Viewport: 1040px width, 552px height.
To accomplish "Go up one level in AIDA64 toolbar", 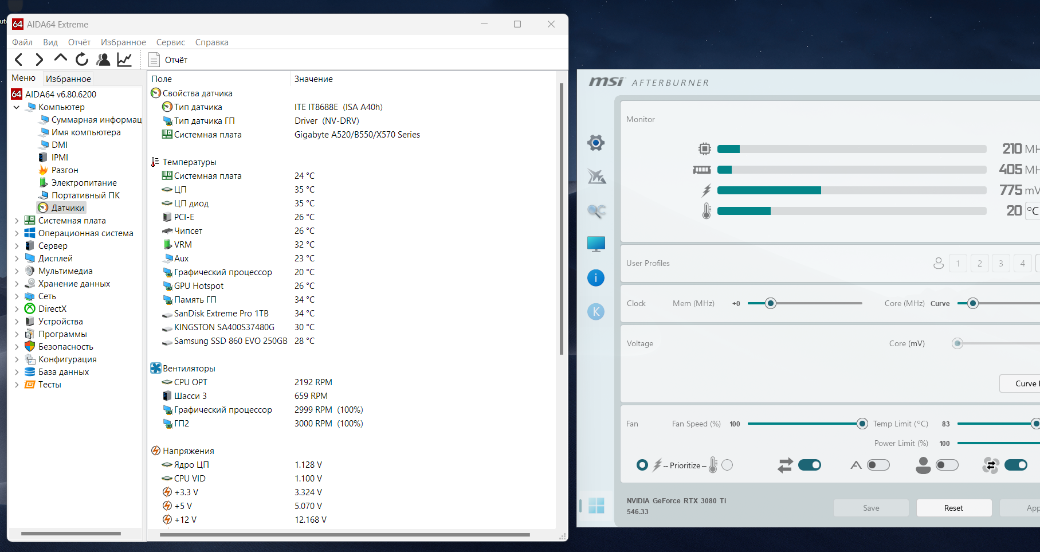I will (60, 58).
